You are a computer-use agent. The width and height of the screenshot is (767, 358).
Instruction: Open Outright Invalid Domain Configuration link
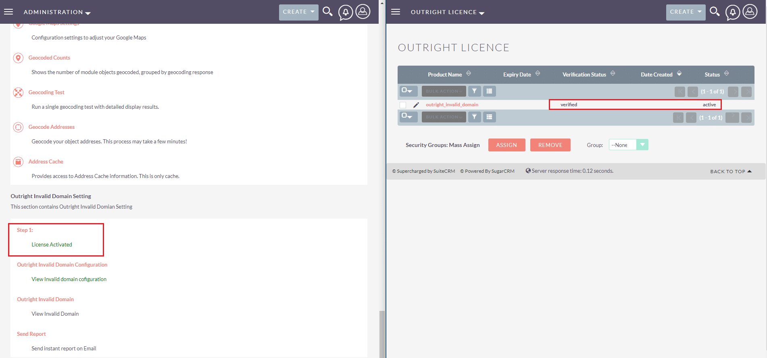(62, 265)
